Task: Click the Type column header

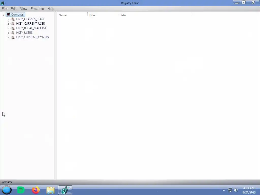Action: click(x=103, y=15)
